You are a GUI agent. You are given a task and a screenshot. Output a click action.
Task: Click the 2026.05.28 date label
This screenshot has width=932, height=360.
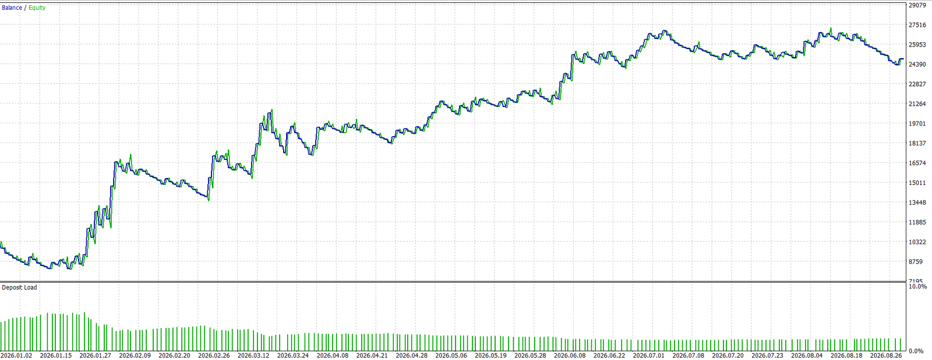point(531,355)
